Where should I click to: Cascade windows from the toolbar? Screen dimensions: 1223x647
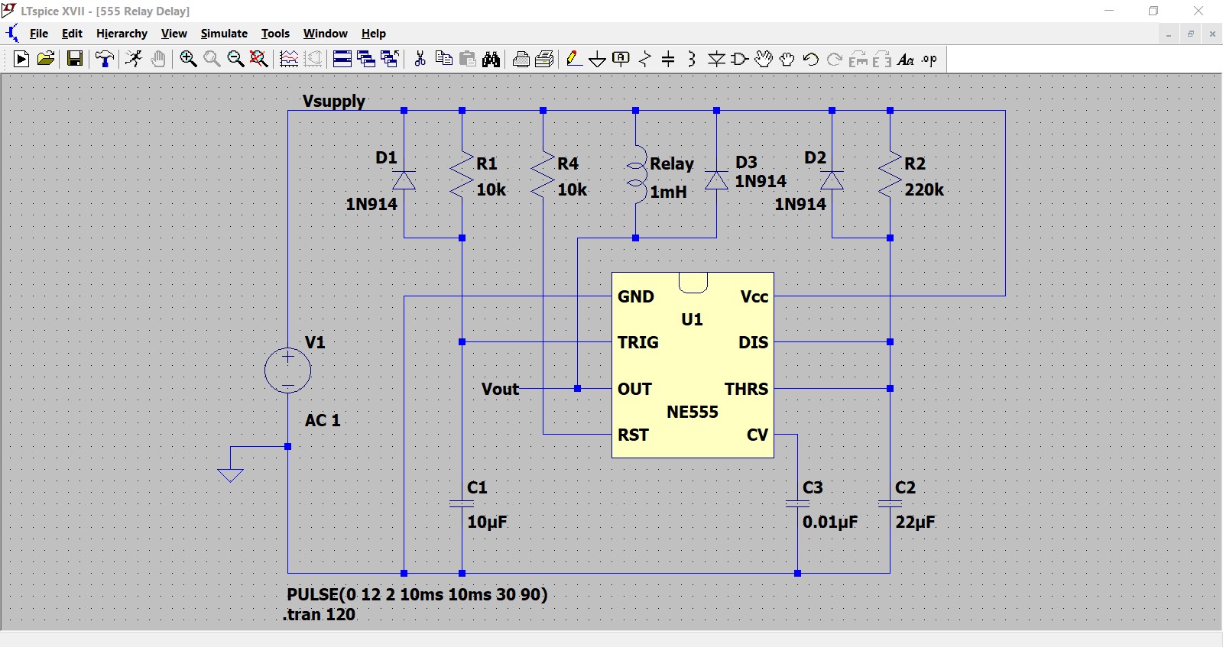pos(366,59)
